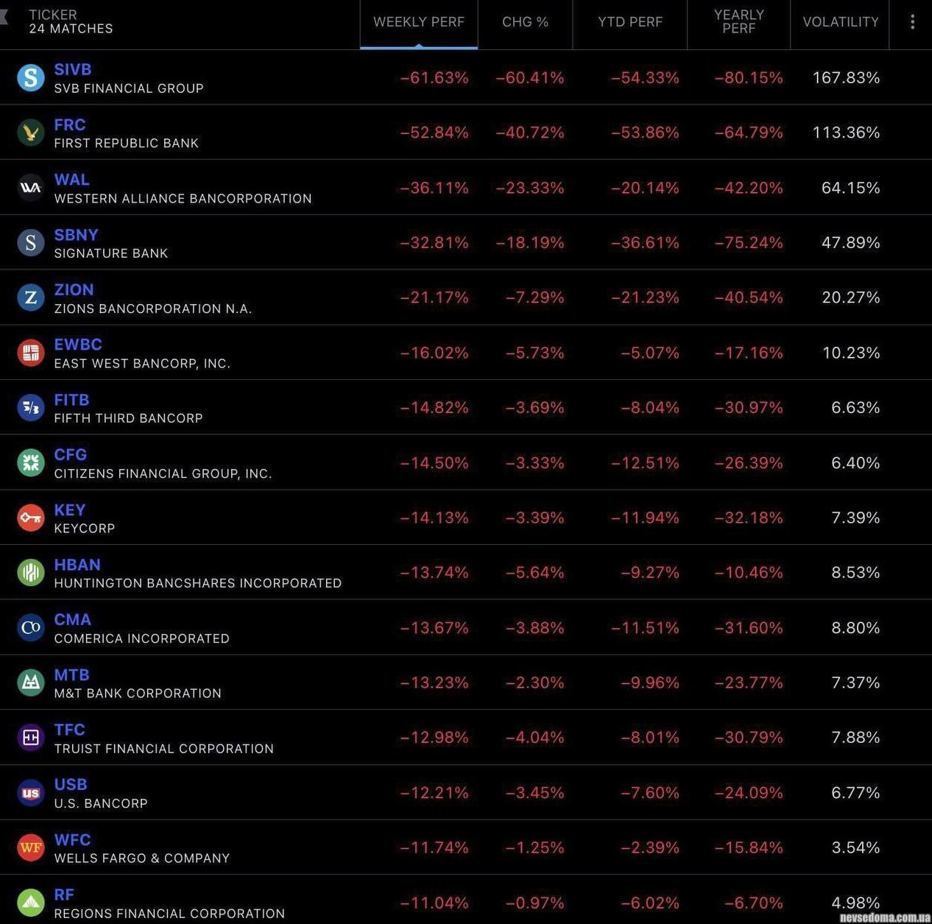Sort by the Volatility column header
This screenshot has width=932, height=924.
pos(840,22)
